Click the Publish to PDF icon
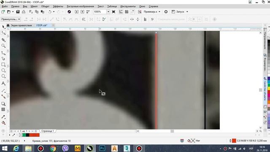The image size is (270, 152). point(88,12)
